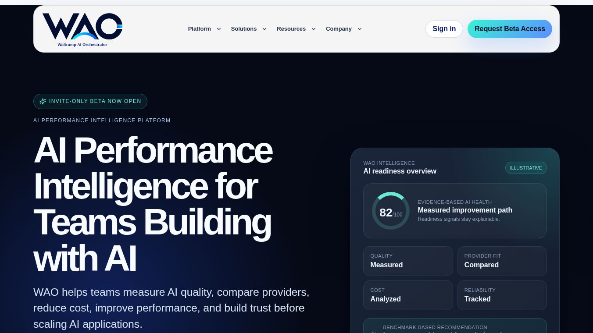Click the Evidence-Based AI Health label
This screenshot has height=333, width=593.
tap(455, 202)
